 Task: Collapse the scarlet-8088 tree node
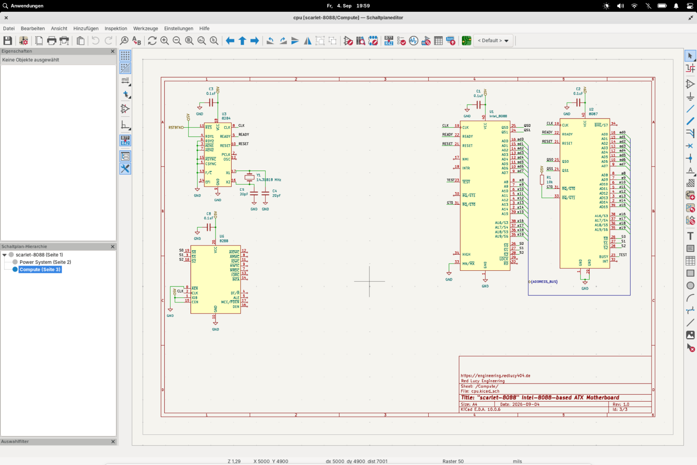click(x=4, y=255)
